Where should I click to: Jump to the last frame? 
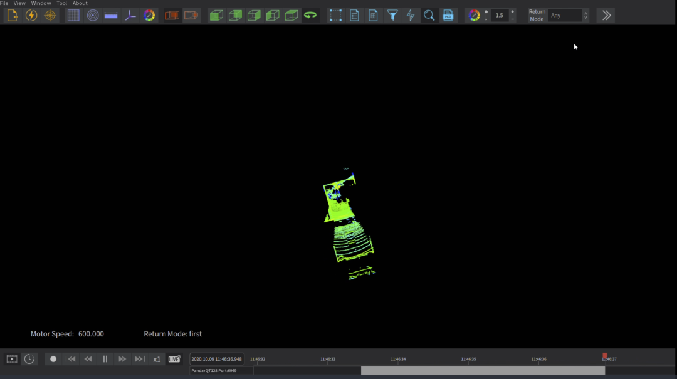pyautogui.click(x=139, y=359)
